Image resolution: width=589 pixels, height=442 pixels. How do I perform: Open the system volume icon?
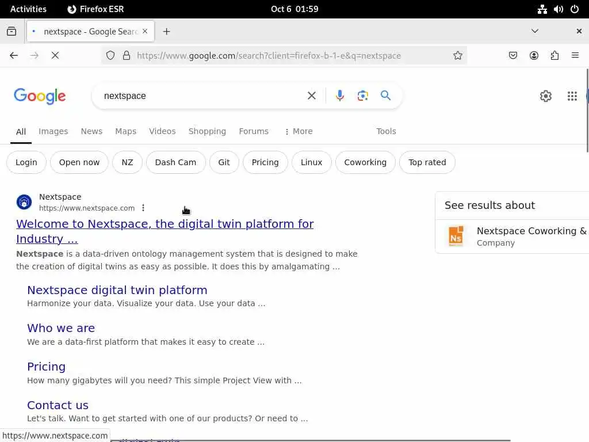(x=558, y=9)
